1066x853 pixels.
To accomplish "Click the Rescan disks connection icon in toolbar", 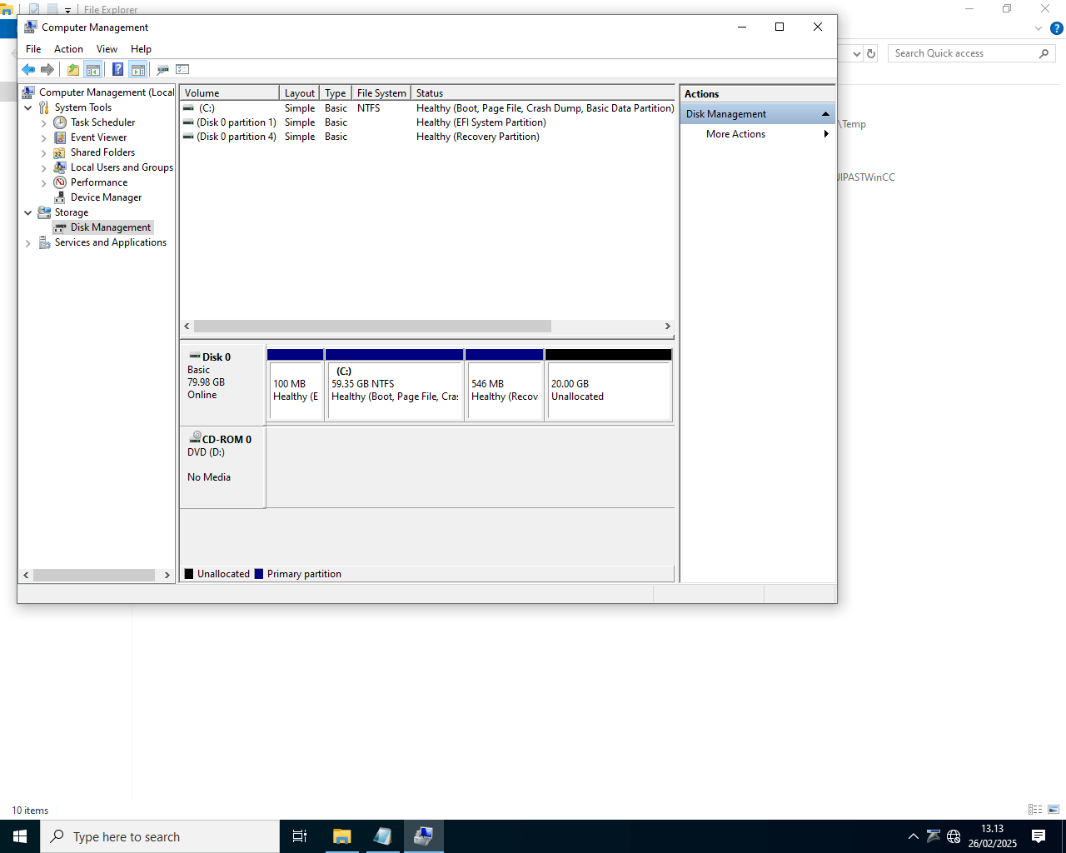I will (x=163, y=70).
